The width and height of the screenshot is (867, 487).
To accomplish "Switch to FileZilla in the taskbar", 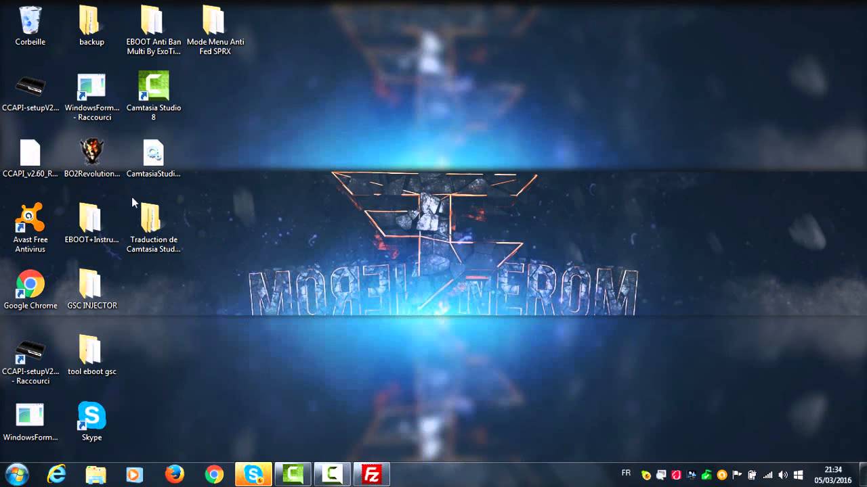I will [x=371, y=475].
